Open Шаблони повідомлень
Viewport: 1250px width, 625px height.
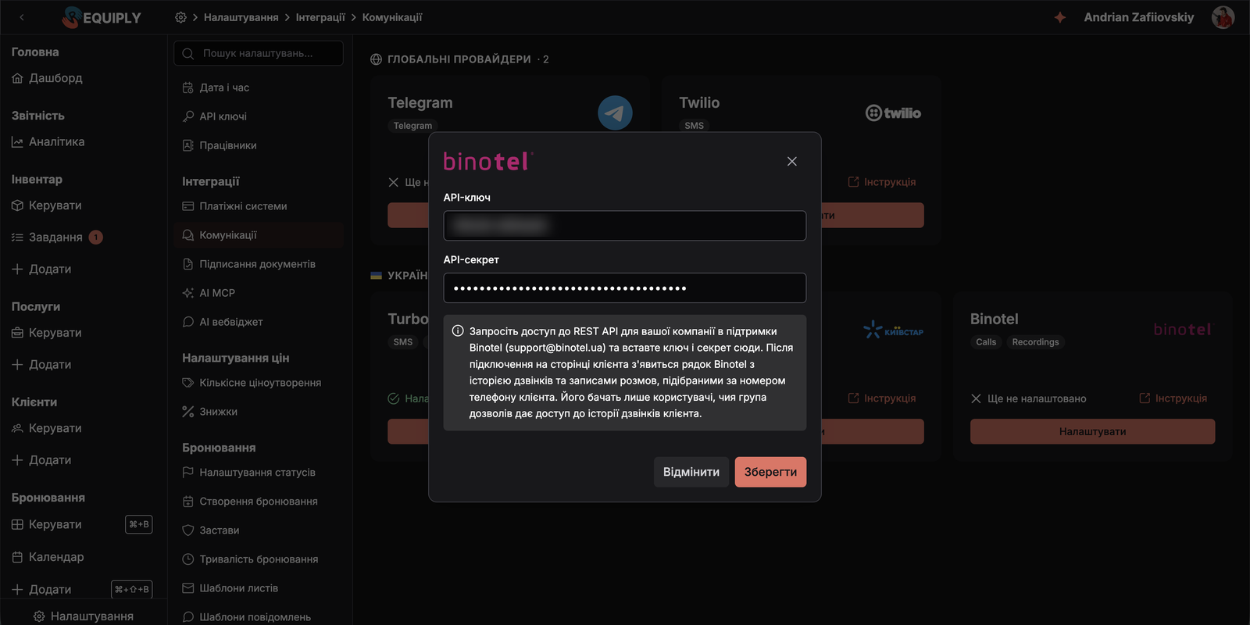[x=247, y=617]
